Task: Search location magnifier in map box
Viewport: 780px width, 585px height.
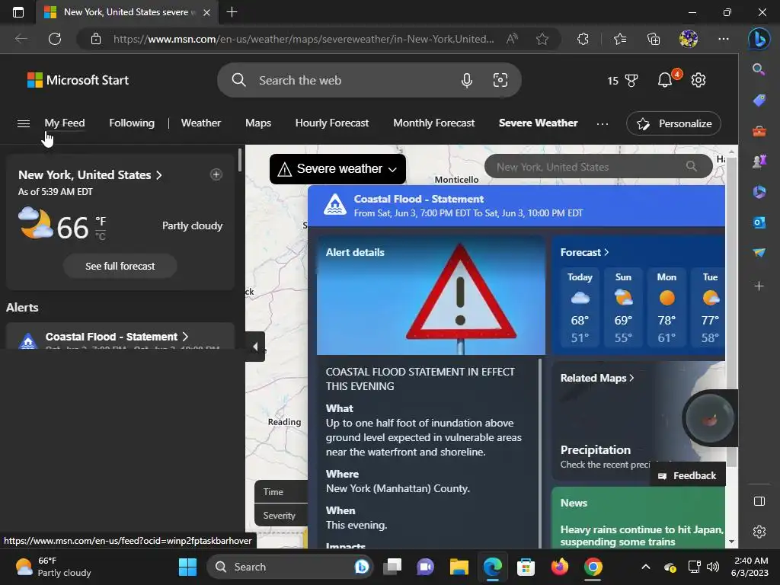Action: [x=691, y=166]
